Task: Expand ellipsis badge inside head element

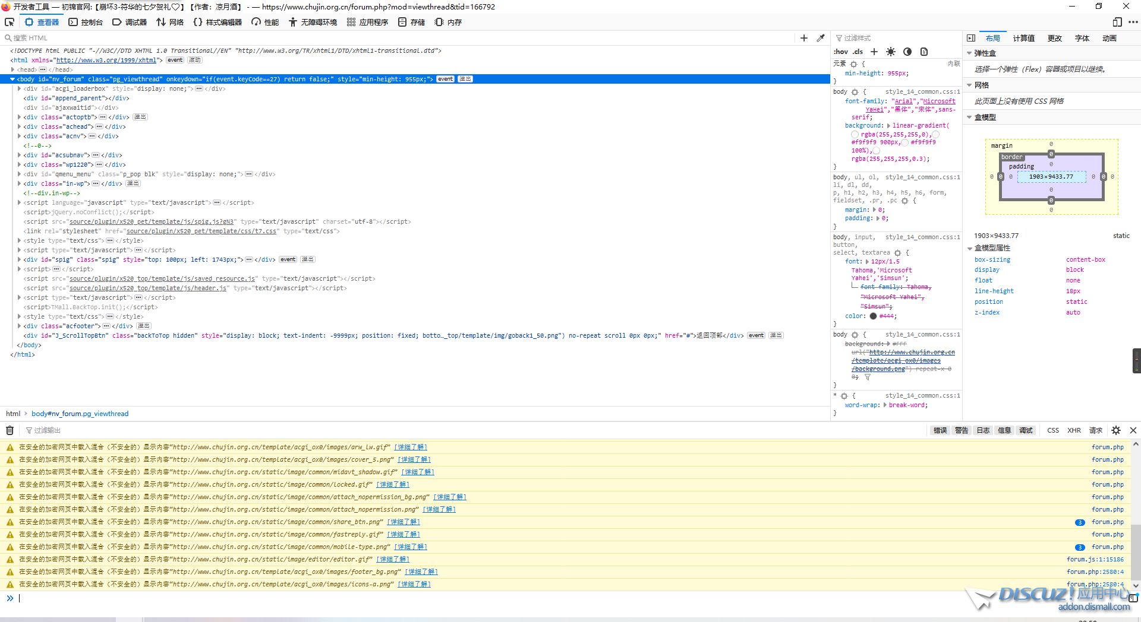Action: click(43, 69)
